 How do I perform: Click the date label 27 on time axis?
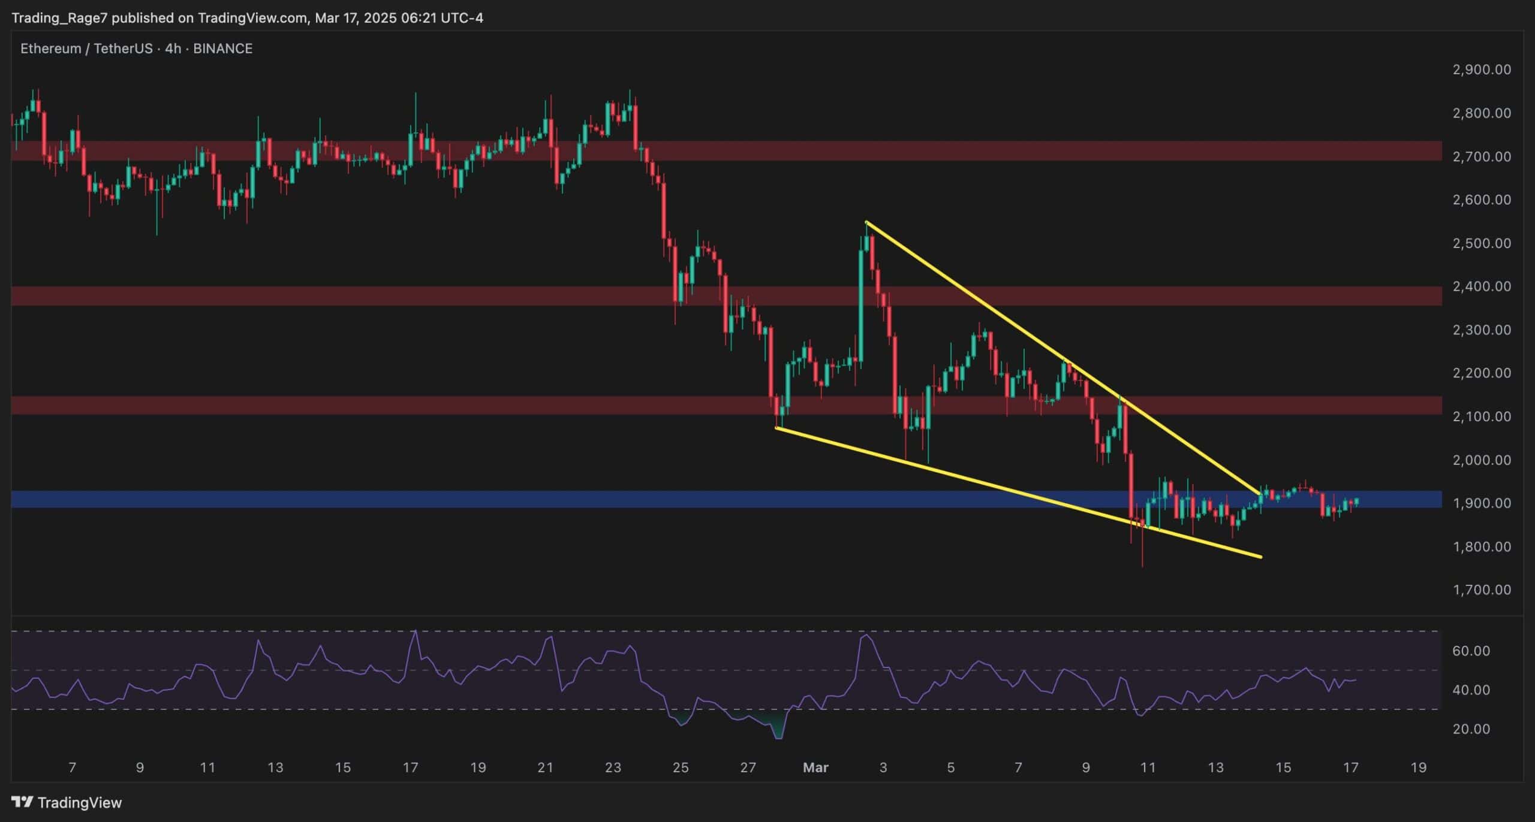pos(748,767)
